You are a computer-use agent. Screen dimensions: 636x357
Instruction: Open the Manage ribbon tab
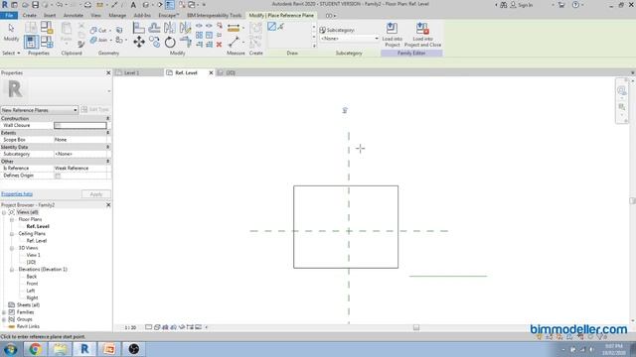[117, 16]
